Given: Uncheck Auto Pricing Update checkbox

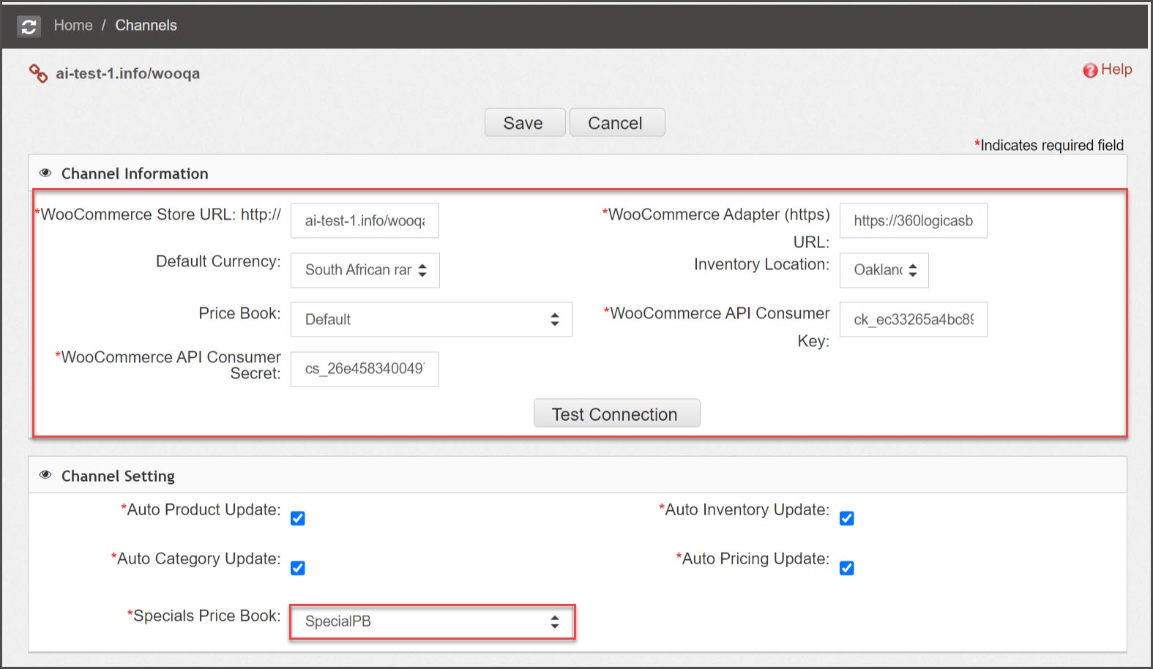Looking at the screenshot, I should pyautogui.click(x=847, y=568).
